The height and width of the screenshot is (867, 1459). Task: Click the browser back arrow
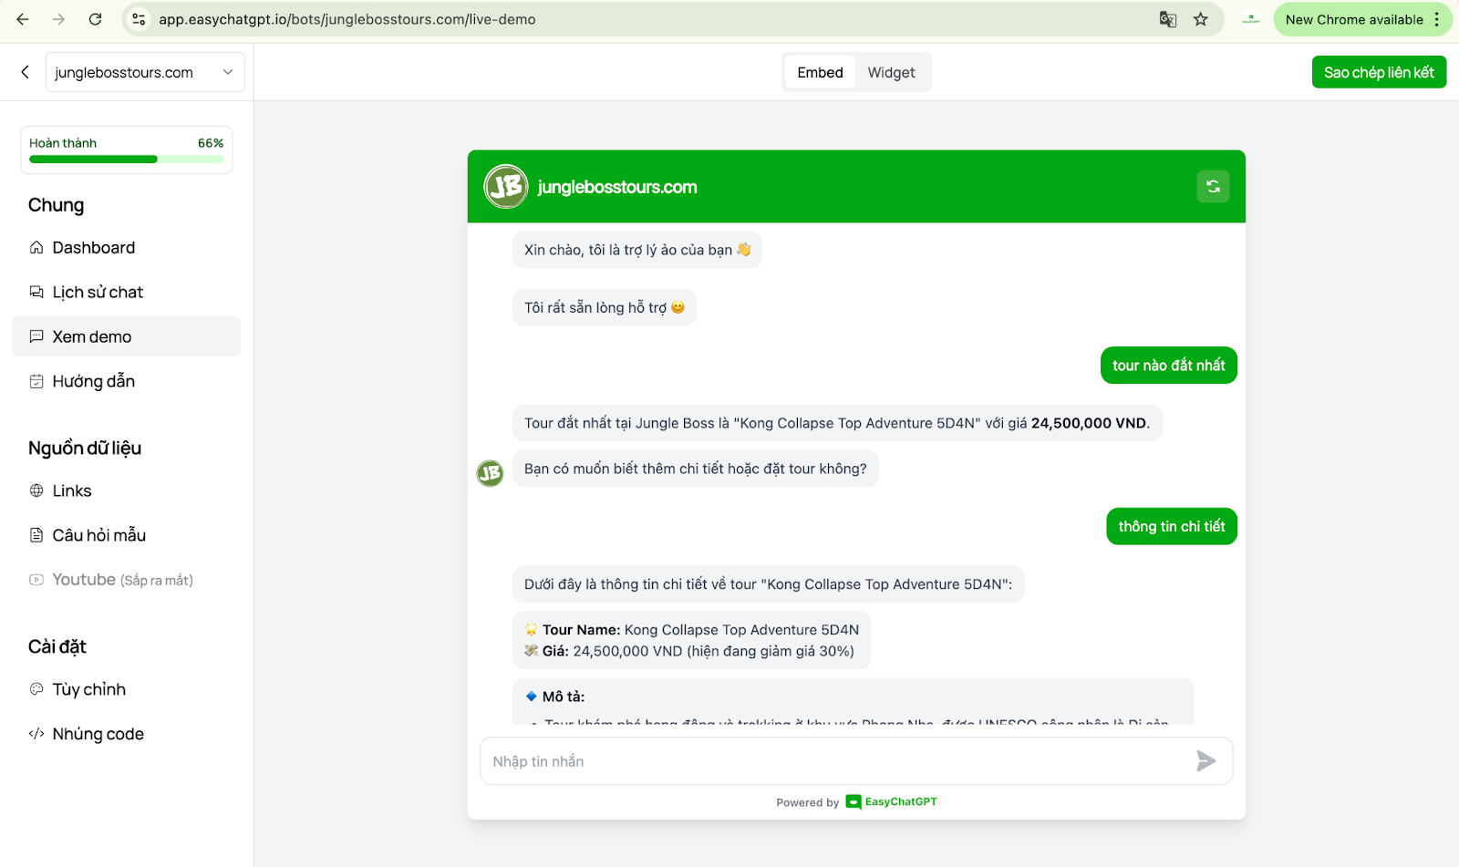click(23, 19)
